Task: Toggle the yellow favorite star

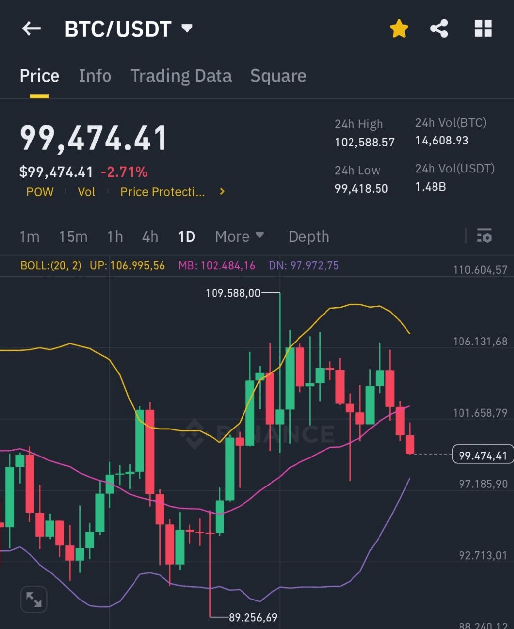Action: [x=399, y=29]
